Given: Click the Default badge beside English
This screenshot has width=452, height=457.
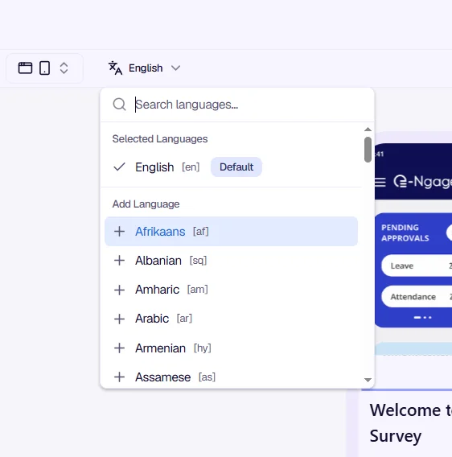Looking at the screenshot, I should click(236, 167).
